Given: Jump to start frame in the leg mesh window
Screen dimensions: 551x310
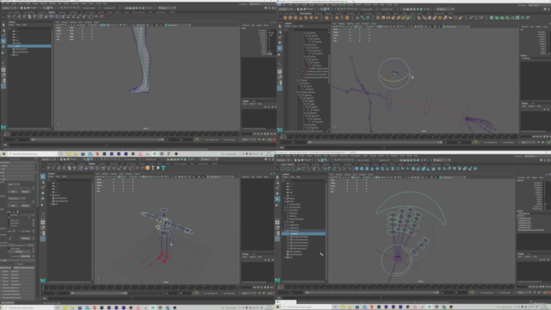Looking at the screenshot, I should coord(255,134).
